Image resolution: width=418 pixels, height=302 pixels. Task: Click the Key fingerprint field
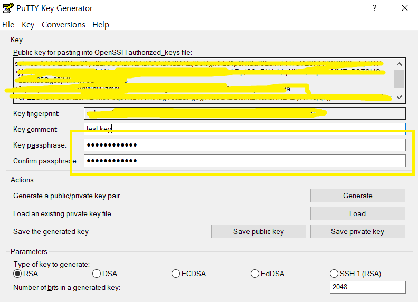pyautogui.click(x=245, y=113)
